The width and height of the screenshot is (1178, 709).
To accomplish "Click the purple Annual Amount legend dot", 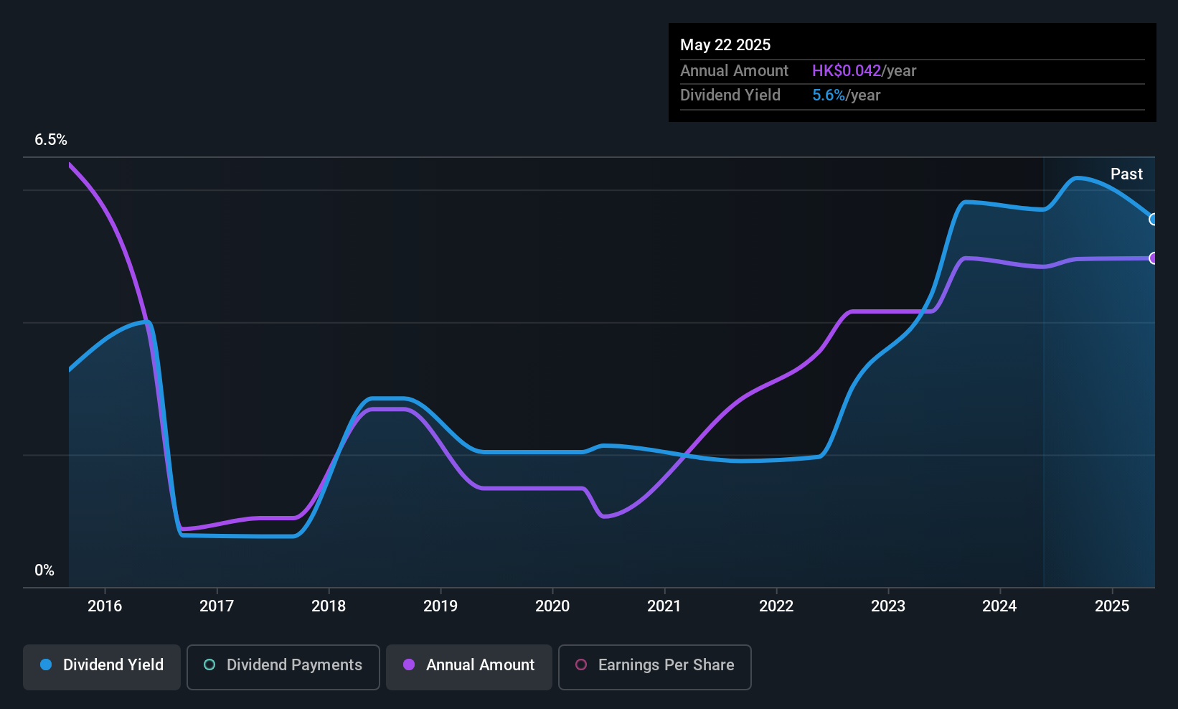I will [x=409, y=665].
